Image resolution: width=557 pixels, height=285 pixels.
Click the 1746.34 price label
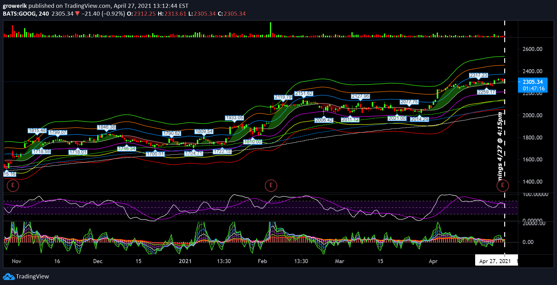(x=127, y=149)
